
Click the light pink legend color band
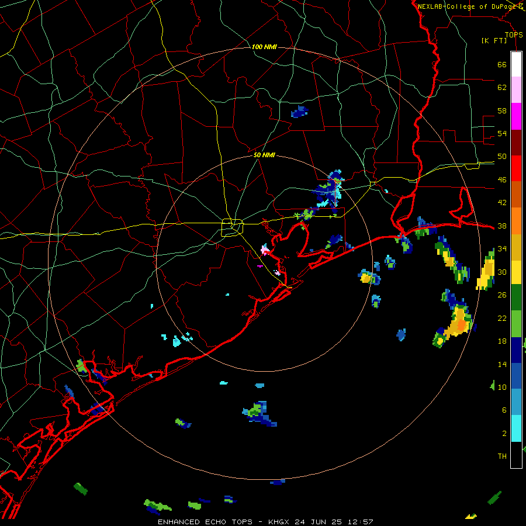516,89
